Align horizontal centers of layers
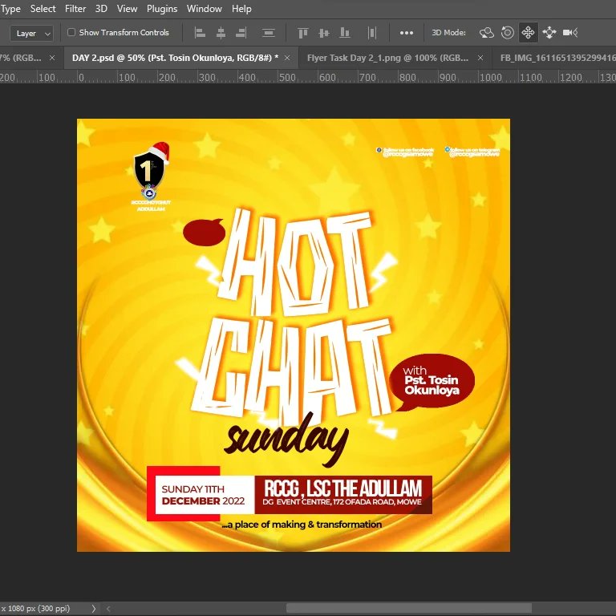Image resolution: width=616 pixels, height=616 pixels. click(221, 33)
